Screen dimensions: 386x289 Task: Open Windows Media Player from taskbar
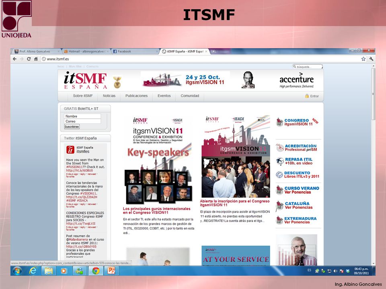point(64,271)
